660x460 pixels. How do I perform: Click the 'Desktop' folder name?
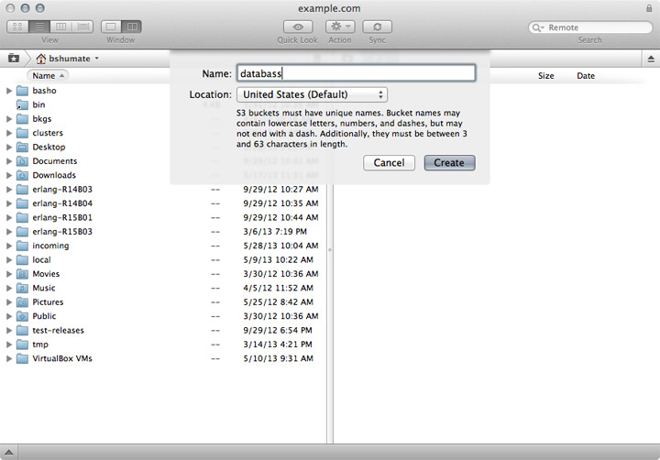click(x=49, y=147)
